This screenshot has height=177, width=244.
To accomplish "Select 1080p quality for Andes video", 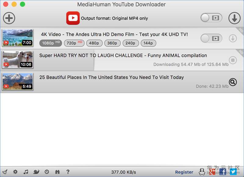I will [50, 43].
